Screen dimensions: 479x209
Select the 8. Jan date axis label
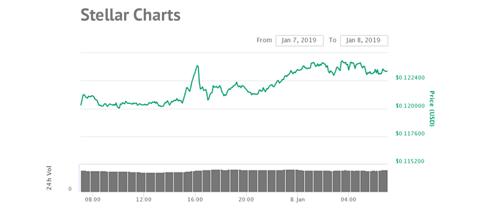297,199
